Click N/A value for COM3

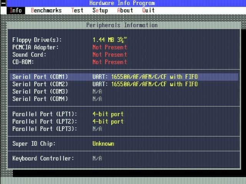tap(97, 92)
